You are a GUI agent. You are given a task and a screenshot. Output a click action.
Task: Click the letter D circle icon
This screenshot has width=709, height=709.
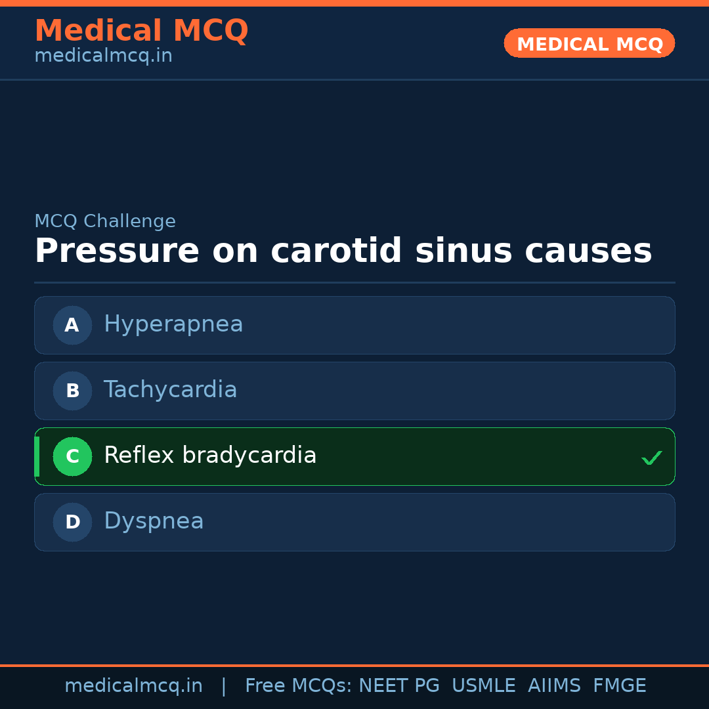(72, 522)
